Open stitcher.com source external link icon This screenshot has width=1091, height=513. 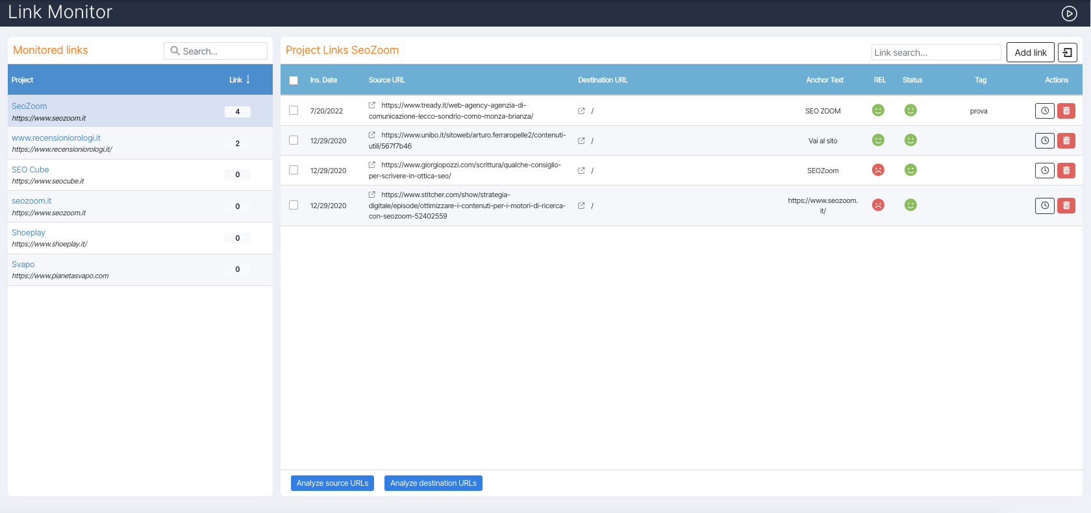(372, 195)
